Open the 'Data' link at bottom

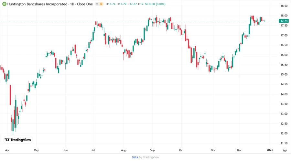(x=135, y=157)
